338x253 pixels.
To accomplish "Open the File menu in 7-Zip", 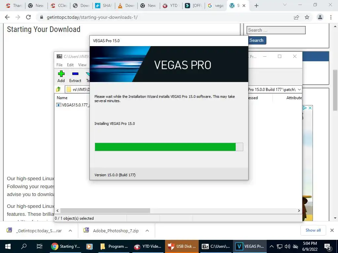I will coord(59,65).
